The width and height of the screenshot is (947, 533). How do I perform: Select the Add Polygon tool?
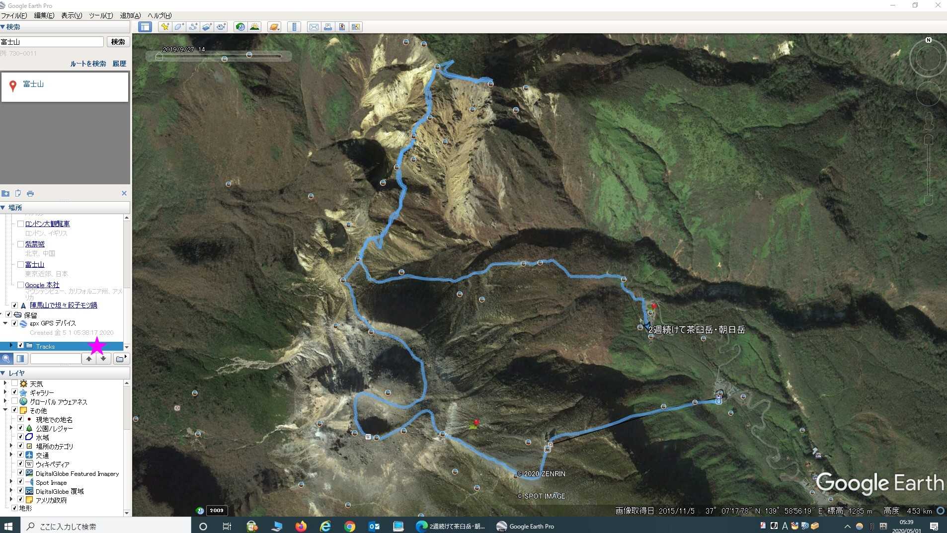(179, 27)
